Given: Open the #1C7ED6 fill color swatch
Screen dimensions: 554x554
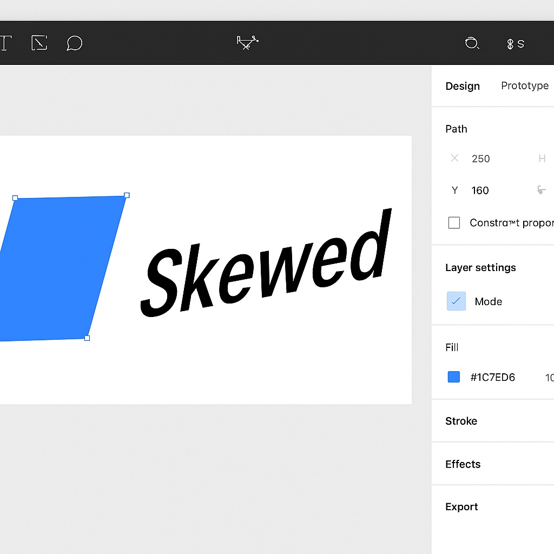Looking at the screenshot, I should coord(453,377).
